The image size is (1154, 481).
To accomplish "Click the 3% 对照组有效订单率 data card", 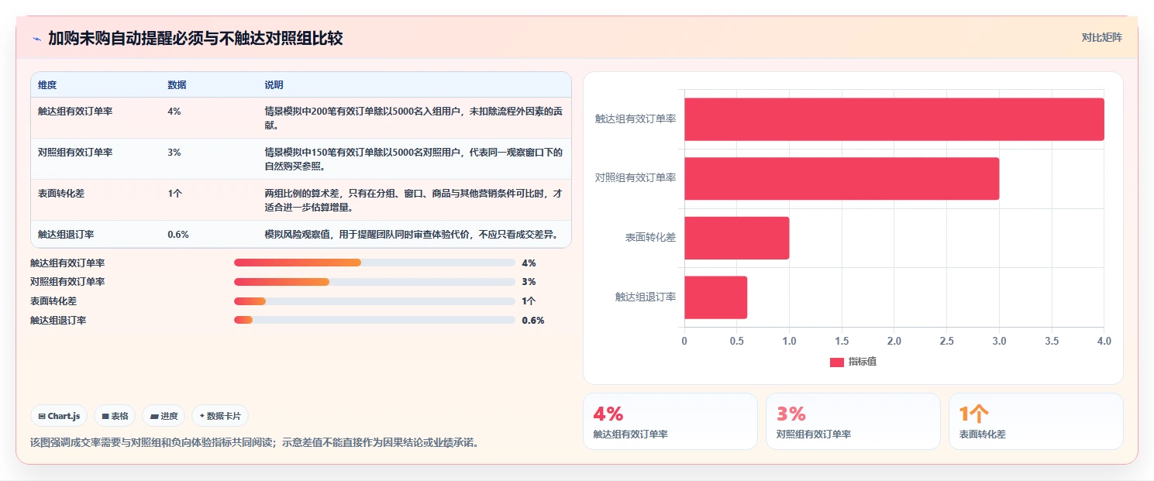I will pos(853,421).
